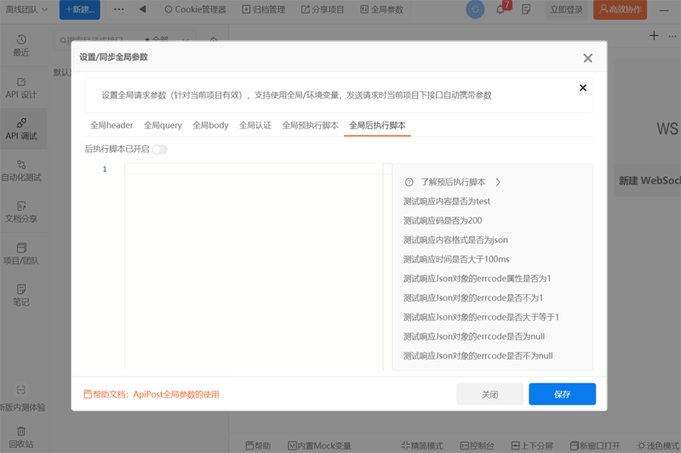
Task: Click the 保存 button
Action: click(x=562, y=394)
